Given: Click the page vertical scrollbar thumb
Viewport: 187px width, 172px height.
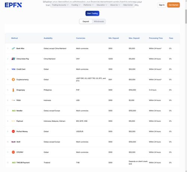Looking at the screenshot, I should coord(186,16).
